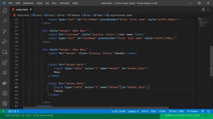The height and width of the screenshot is (119, 213).
Task: Open the Terminal menu
Action: (x=64, y=3)
